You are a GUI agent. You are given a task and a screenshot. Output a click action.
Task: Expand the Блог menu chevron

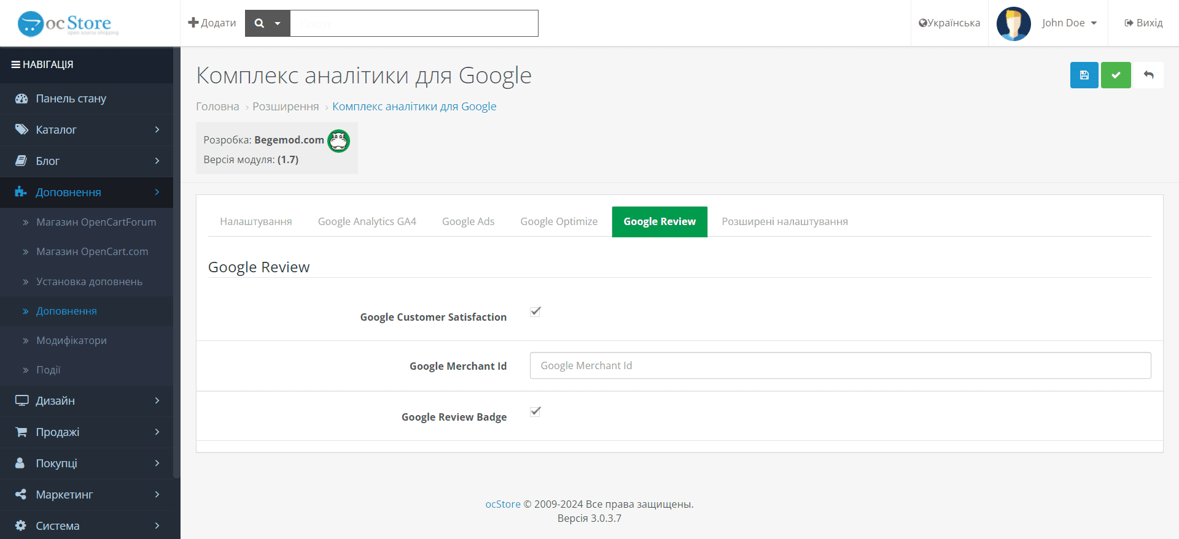pos(157,161)
